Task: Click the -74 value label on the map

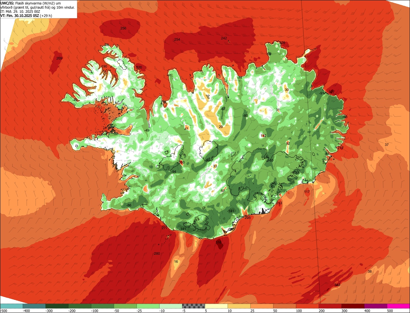Action: click(239, 78)
